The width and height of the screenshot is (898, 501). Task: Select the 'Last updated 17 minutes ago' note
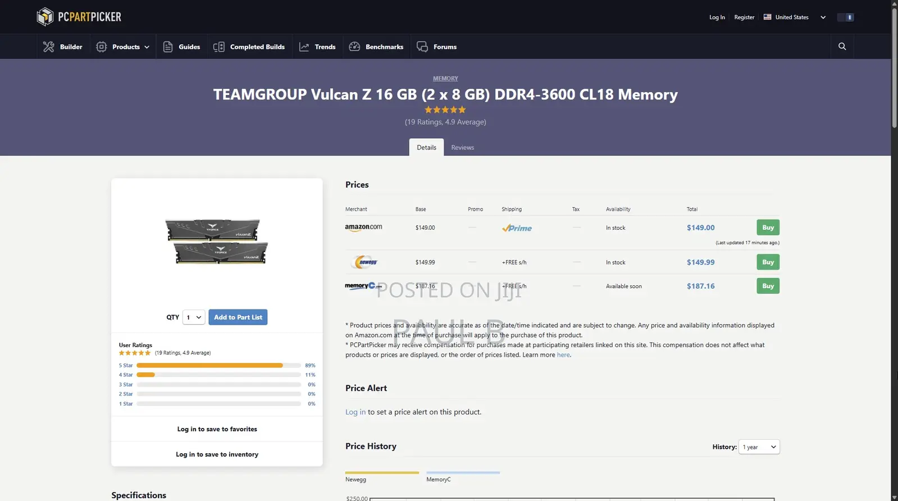[x=747, y=243]
